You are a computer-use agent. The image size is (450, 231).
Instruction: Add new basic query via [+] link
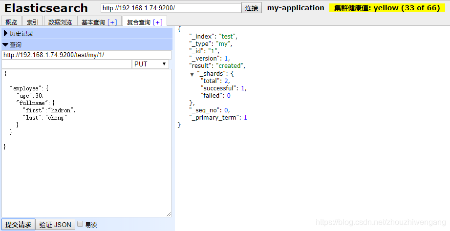[112, 22]
